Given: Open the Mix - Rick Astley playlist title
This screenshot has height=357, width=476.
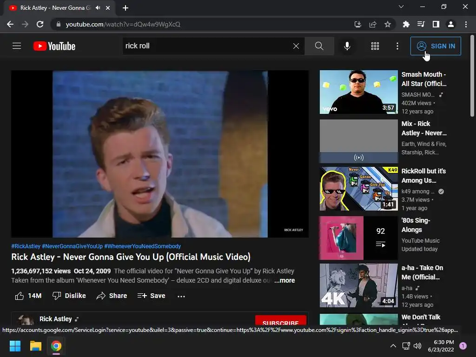Looking at the screenshot, I should [424, 128].
